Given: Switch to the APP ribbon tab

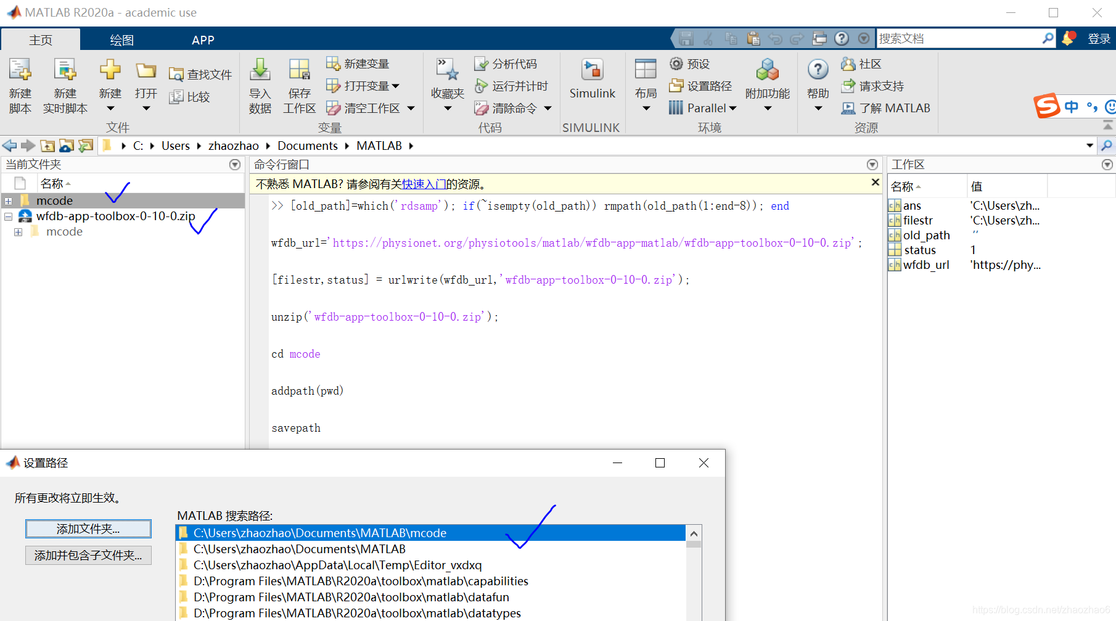Looking at the screenshot, I should pos(203,39).
